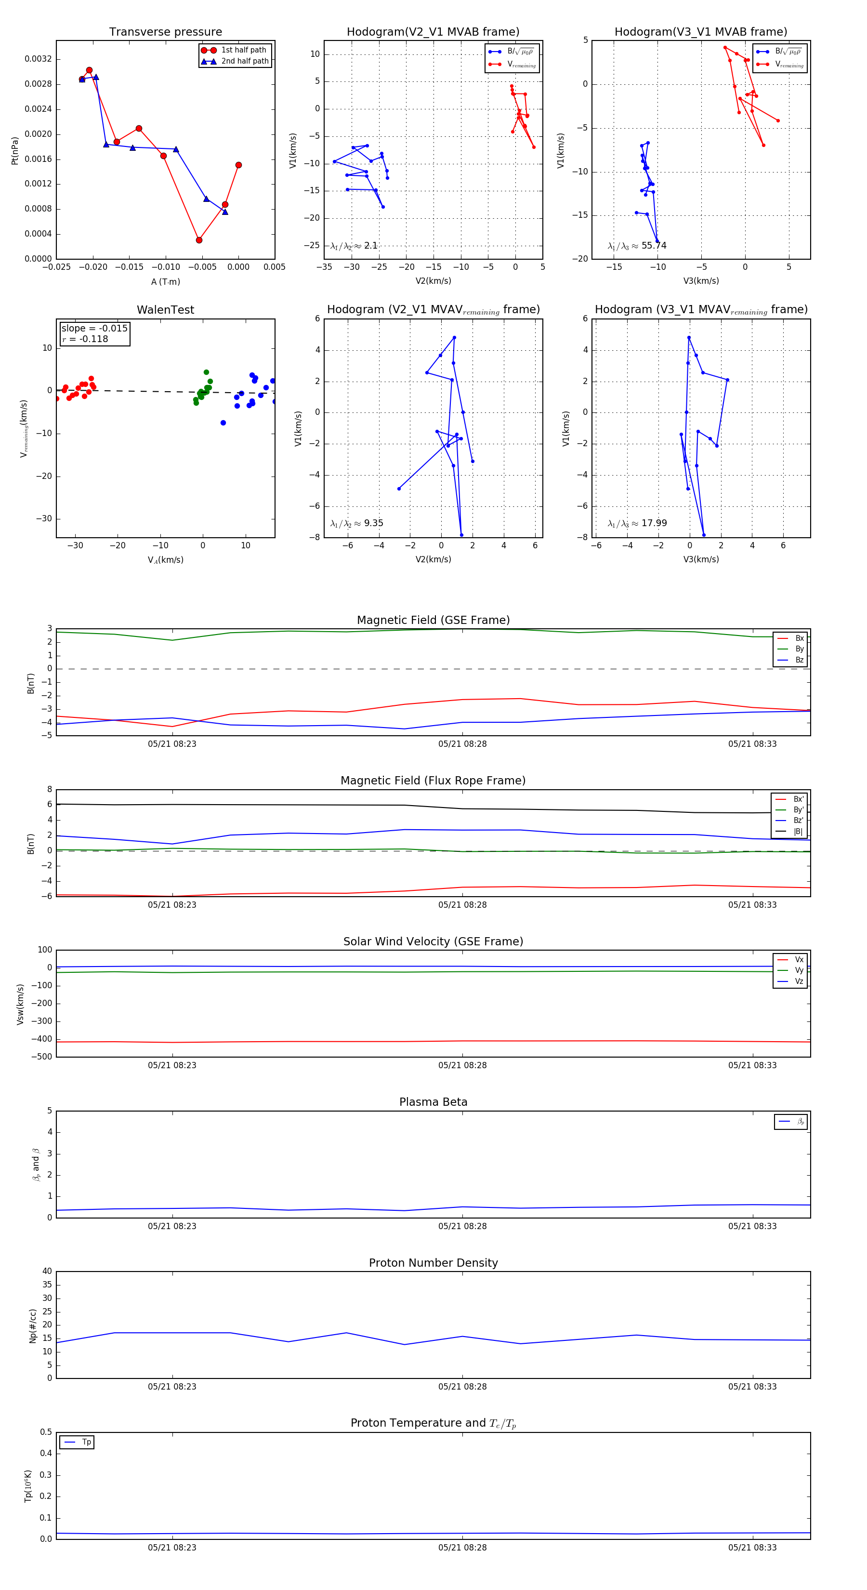Click the "λ1/λ3 ≈ 17.99" annotation

click(637, 523)
